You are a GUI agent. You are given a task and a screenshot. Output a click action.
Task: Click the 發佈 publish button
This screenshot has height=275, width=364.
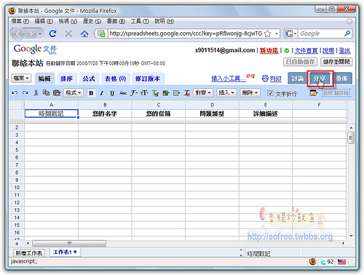coord(341,79)
